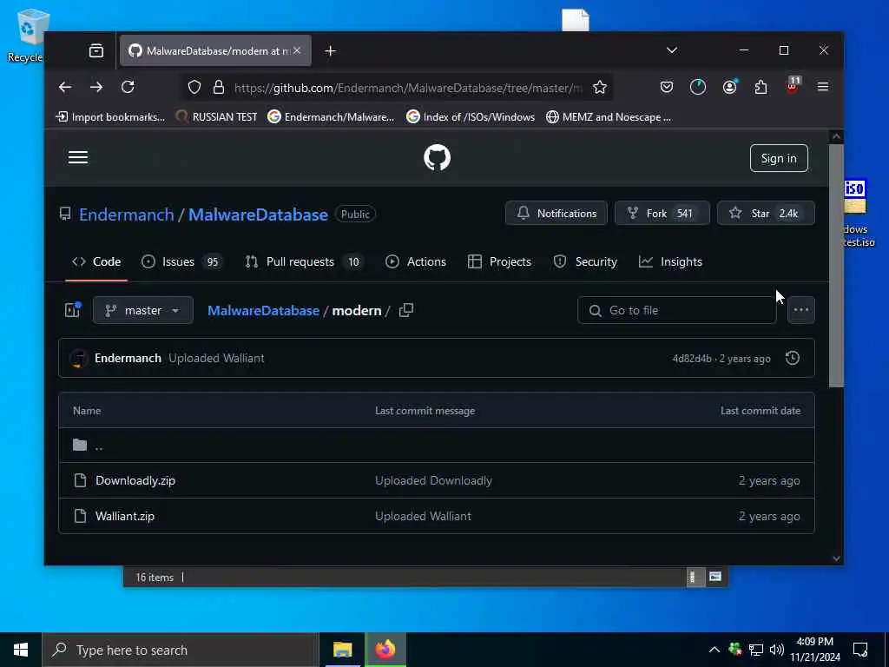This screenshot has height=667, width=889.
Task: Open Endermanch owner link
Action: click(127, 215)
